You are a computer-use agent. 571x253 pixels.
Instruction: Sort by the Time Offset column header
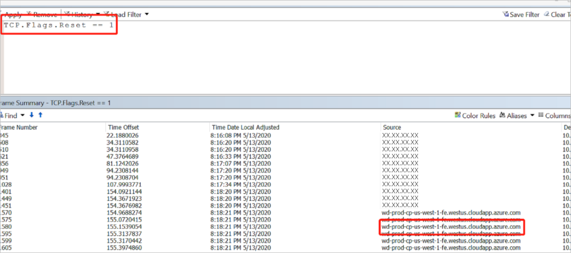pos(157,127)
